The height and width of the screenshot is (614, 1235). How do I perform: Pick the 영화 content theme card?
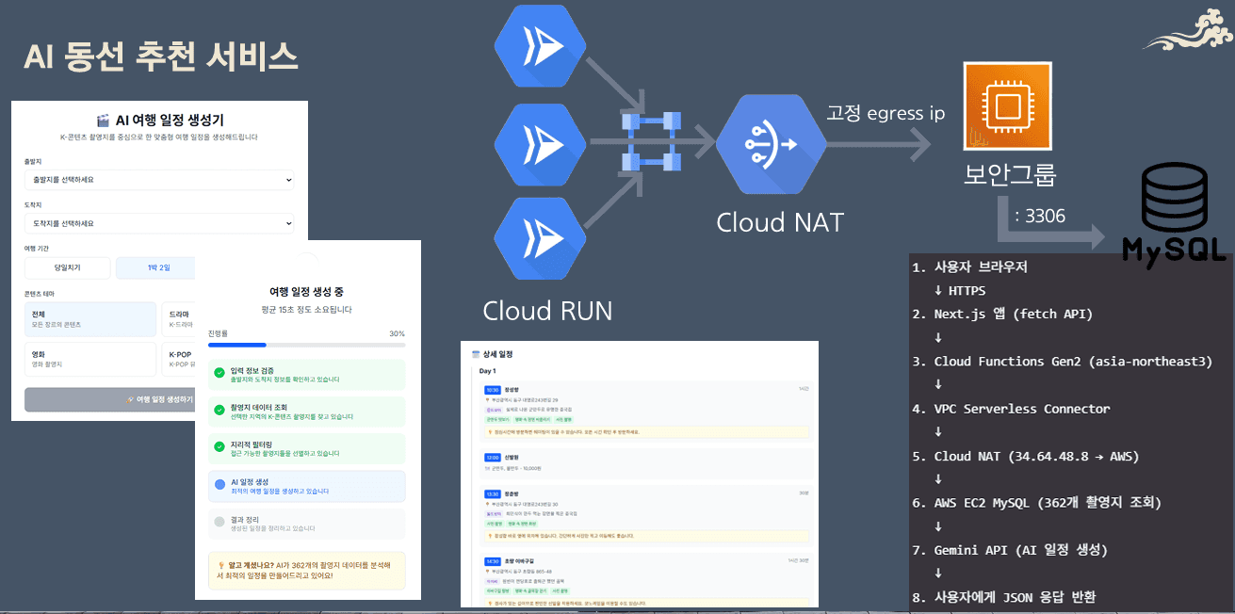point(90,359)
